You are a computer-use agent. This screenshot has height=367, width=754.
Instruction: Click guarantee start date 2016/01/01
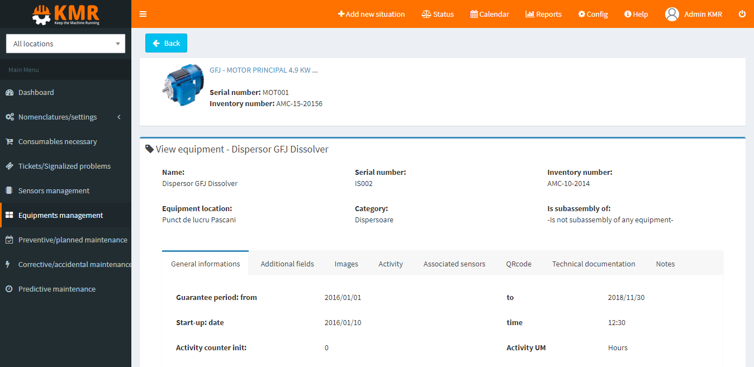(343, 297)
